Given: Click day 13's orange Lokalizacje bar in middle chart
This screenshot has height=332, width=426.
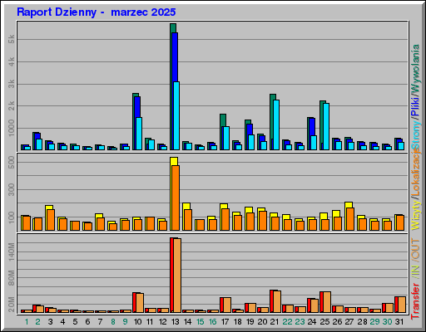Looking at the screenshot, I should [x=176, y=198].
